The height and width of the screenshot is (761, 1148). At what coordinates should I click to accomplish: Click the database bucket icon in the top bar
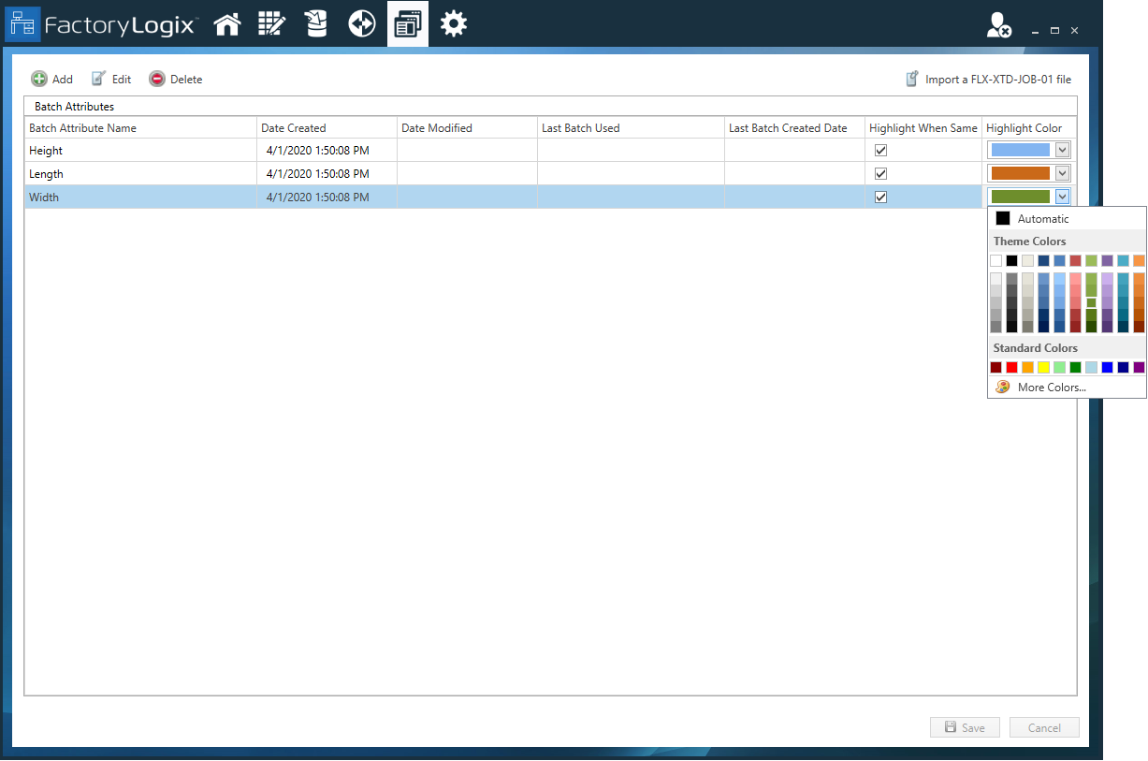[x=316, y=24]
